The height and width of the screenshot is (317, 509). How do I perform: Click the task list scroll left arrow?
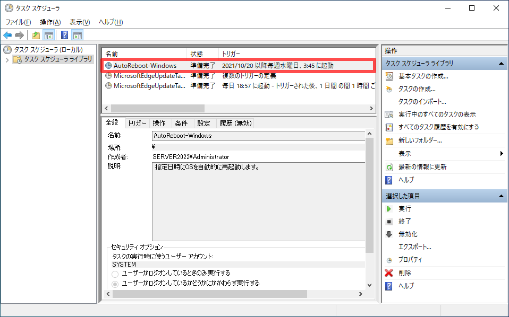(107, 108)
